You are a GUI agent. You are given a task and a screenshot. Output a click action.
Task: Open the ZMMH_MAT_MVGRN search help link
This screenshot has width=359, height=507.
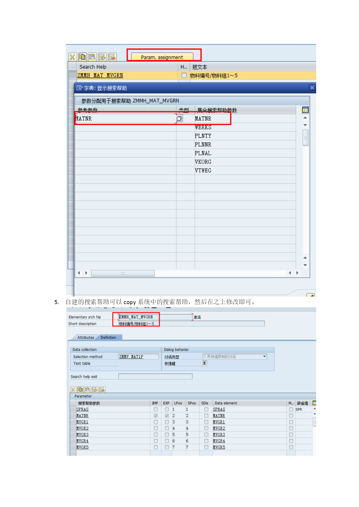pyautogui.click(x=100, y=75)
